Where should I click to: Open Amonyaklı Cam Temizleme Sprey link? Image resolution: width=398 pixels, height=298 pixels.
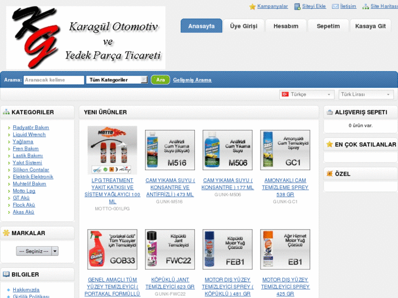pos(285,188)
